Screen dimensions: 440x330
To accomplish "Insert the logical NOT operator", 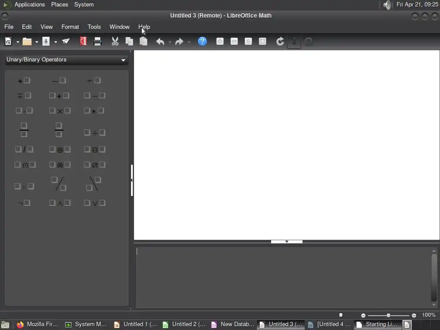I will pos(24,203).
